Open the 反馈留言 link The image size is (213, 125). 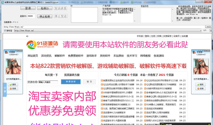tap(167, 36)
